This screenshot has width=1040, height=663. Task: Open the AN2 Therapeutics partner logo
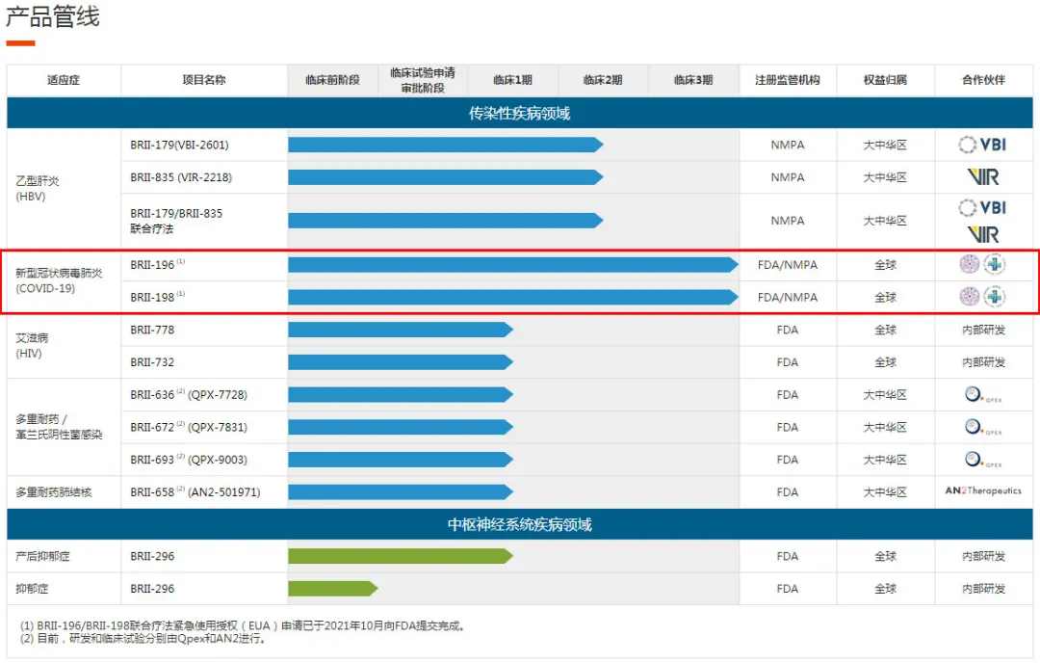tap(983, 491)
